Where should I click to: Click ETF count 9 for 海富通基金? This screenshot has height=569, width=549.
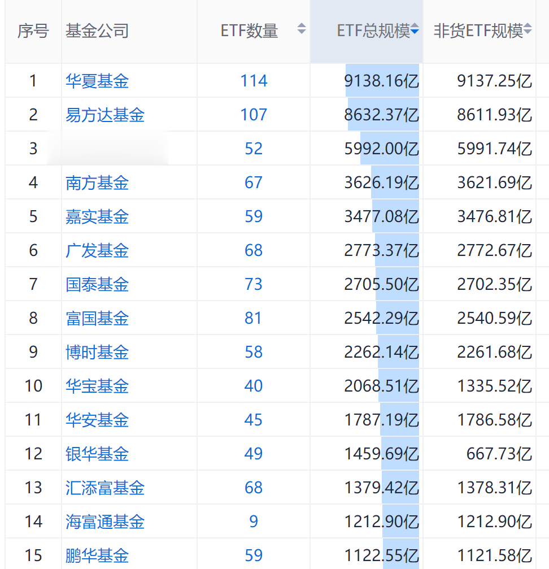tap(254, 522)
